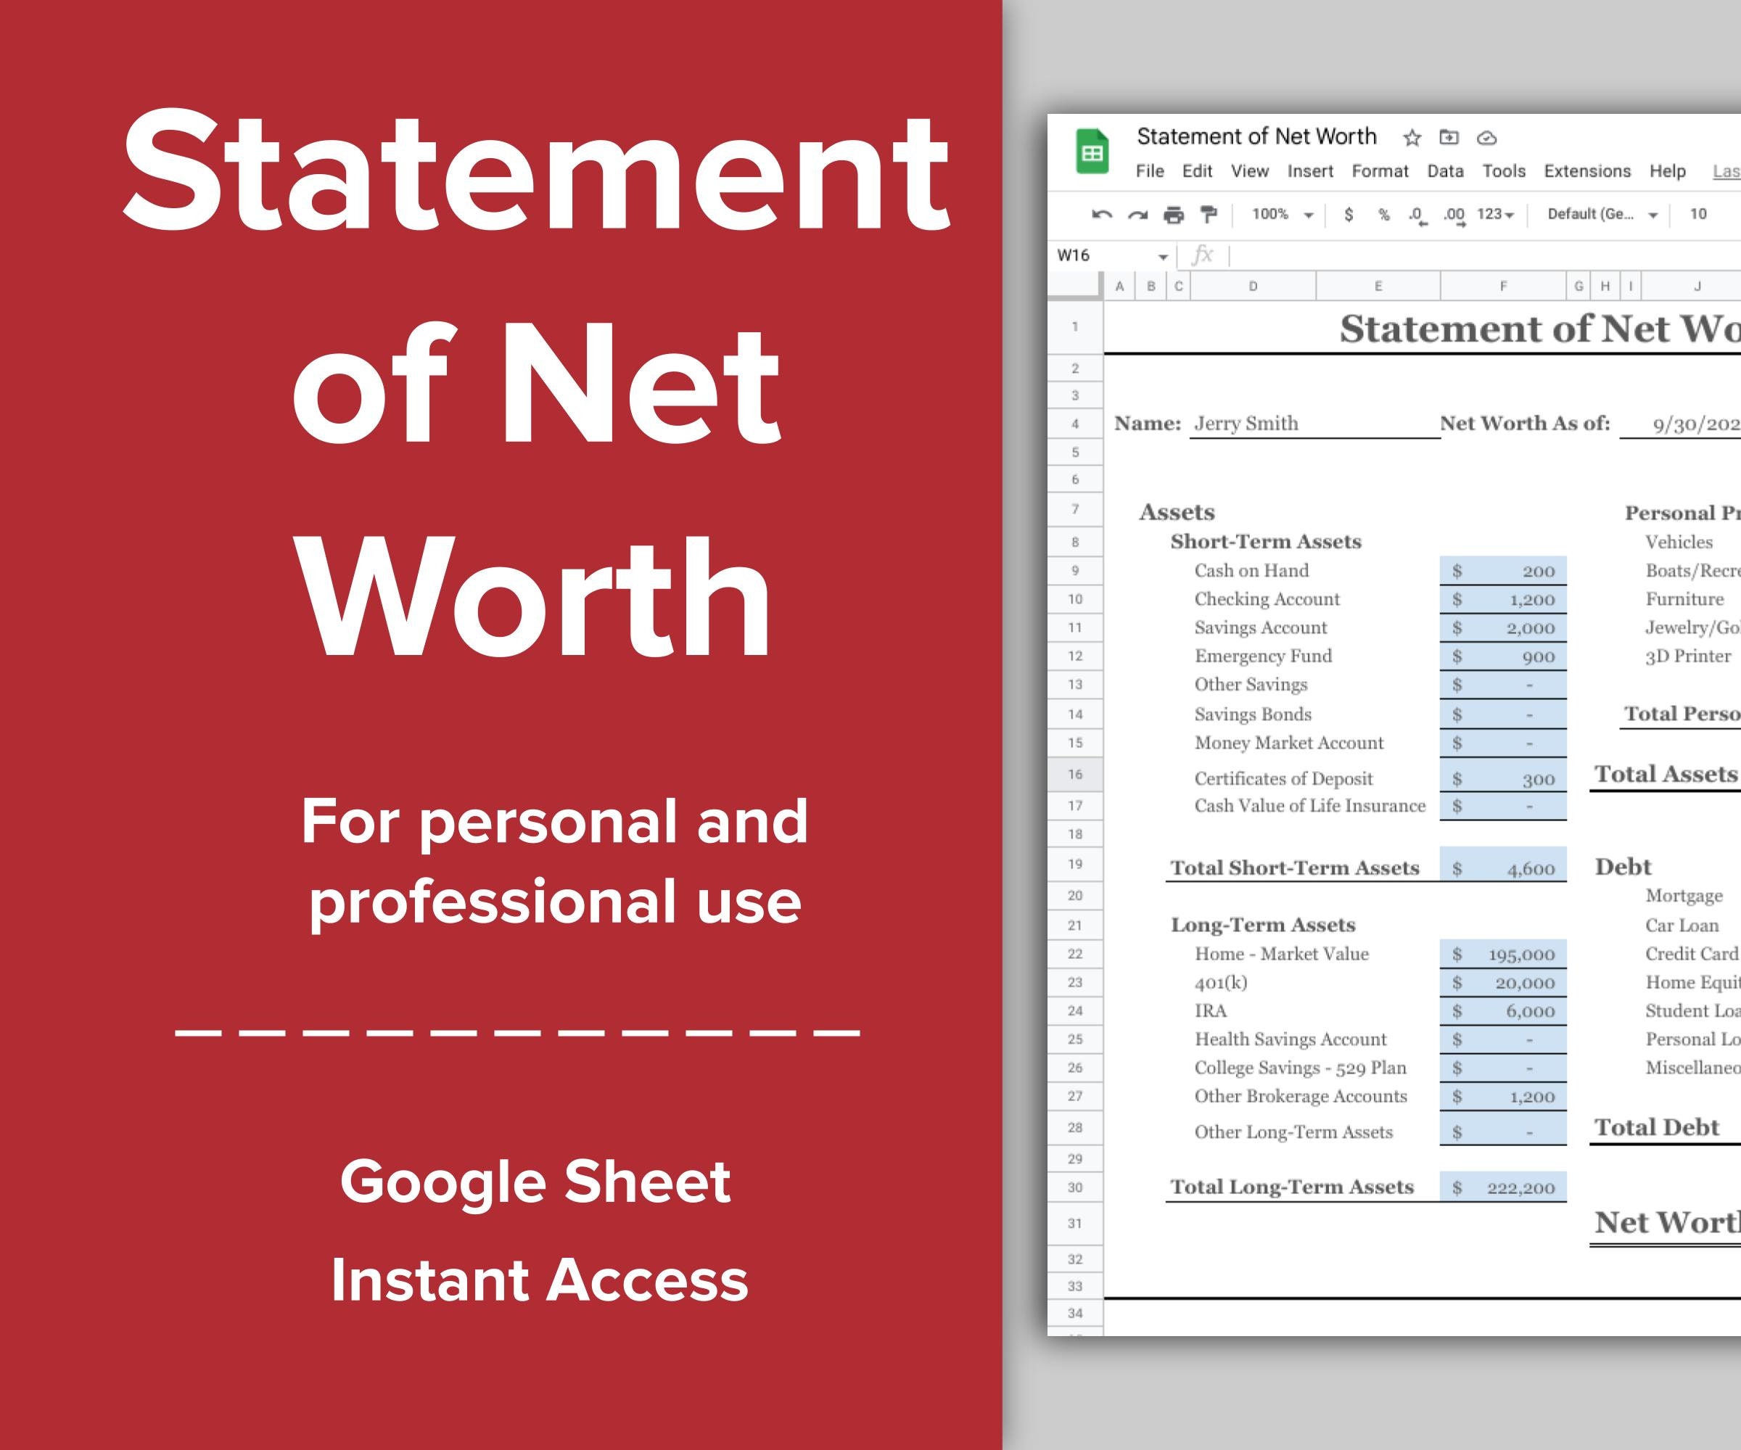Open the Extensions menu
Image resolution: width=1741 pixels, height=1450 pixels.
1586,172
